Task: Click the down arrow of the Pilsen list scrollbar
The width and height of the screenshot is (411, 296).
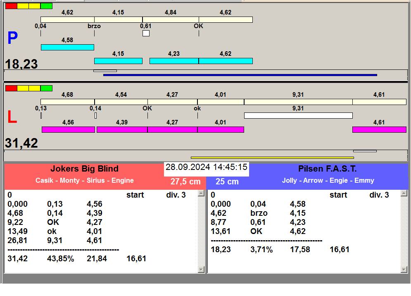Action: (404, 270)
